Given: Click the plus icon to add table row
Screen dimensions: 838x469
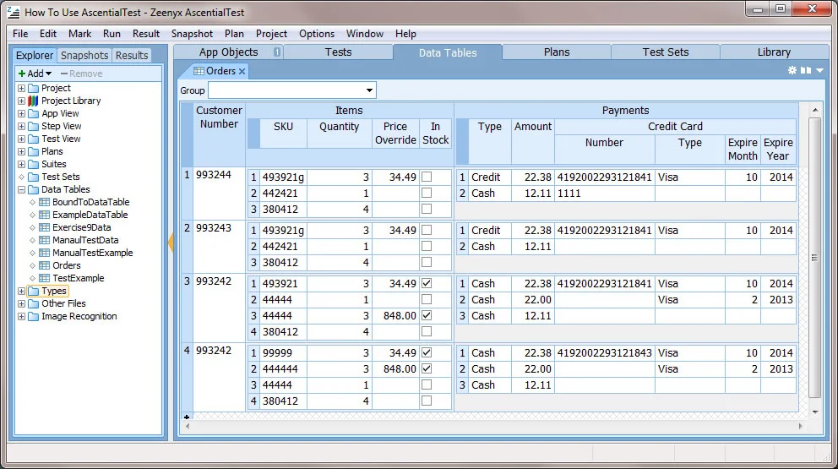Looking at the screenshot, I should click(187, 417).
